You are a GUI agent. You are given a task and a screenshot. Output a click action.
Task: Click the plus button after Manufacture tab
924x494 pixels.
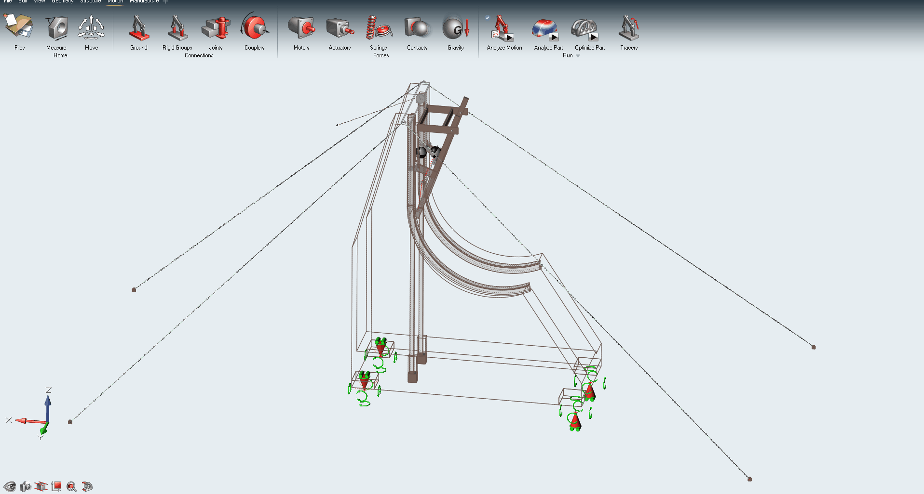tap(165, 1)
